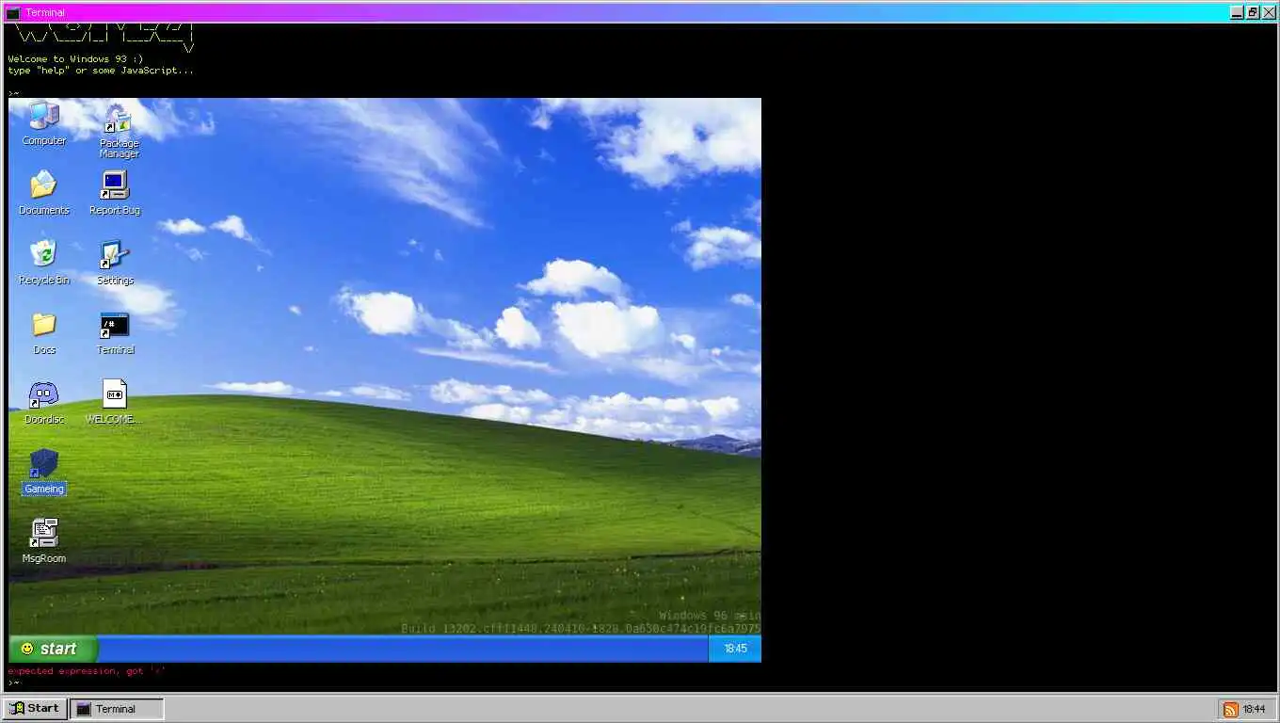The height and width of the screenshot is (723, 1280).
Task: Open the Docs folder icon
Action: pos(44,332)
